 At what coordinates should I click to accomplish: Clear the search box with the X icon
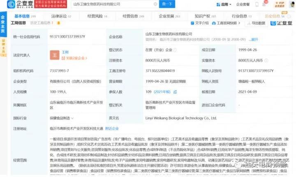[x=155, y=4]
